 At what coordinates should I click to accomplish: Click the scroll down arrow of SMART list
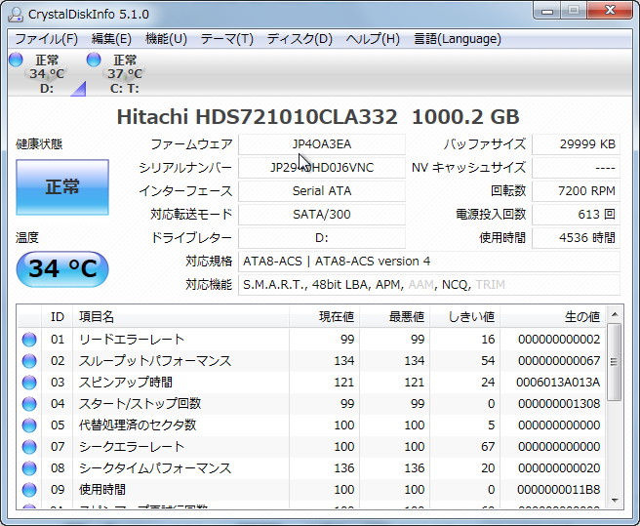pyautogui.click(x=615, y=501)
